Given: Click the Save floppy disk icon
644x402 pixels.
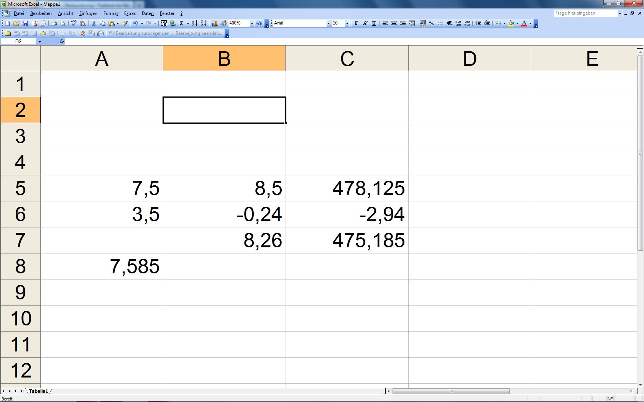Looking at the screenshot, I should point(25,23).
